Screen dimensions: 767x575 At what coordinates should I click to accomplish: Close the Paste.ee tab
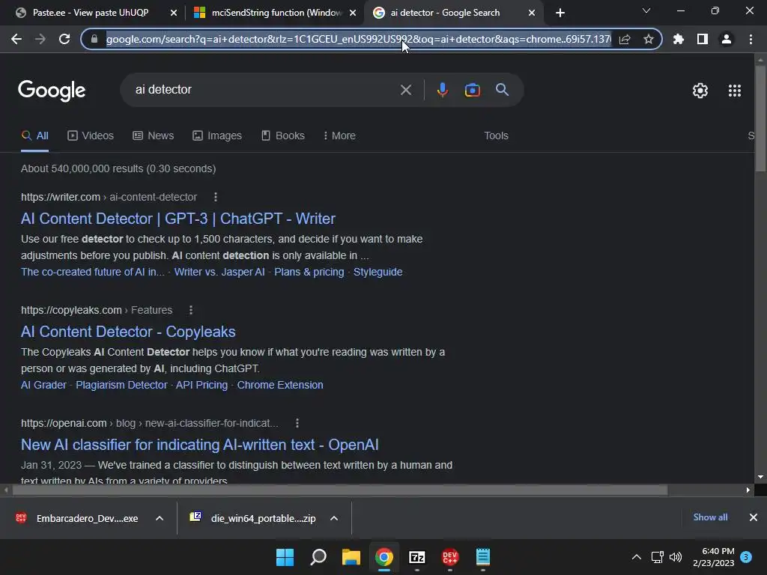[x=174, y=13]
